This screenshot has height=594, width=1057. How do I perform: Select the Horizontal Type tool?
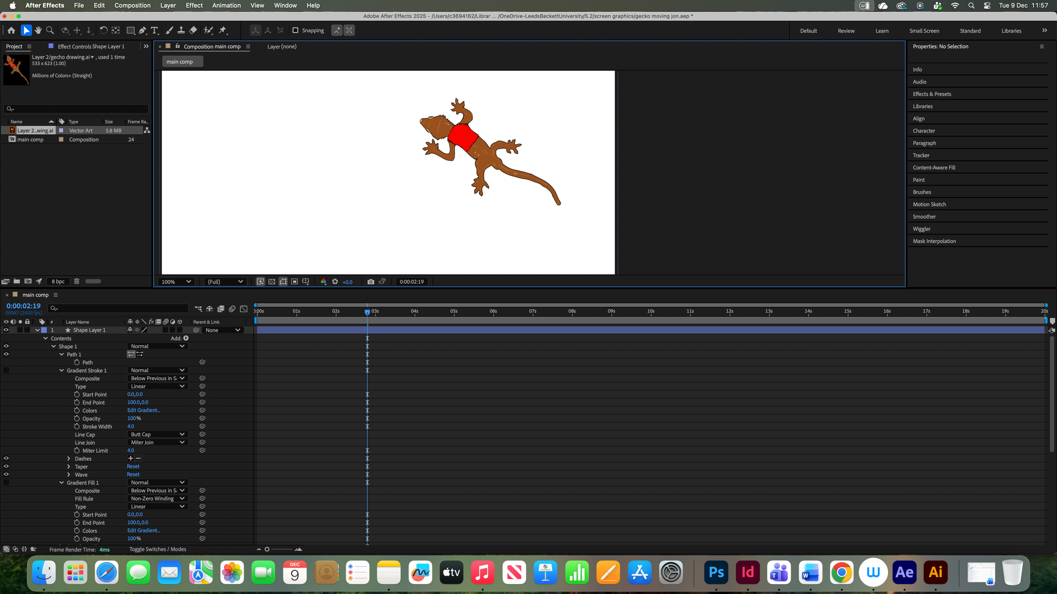[x=155, y=31]
